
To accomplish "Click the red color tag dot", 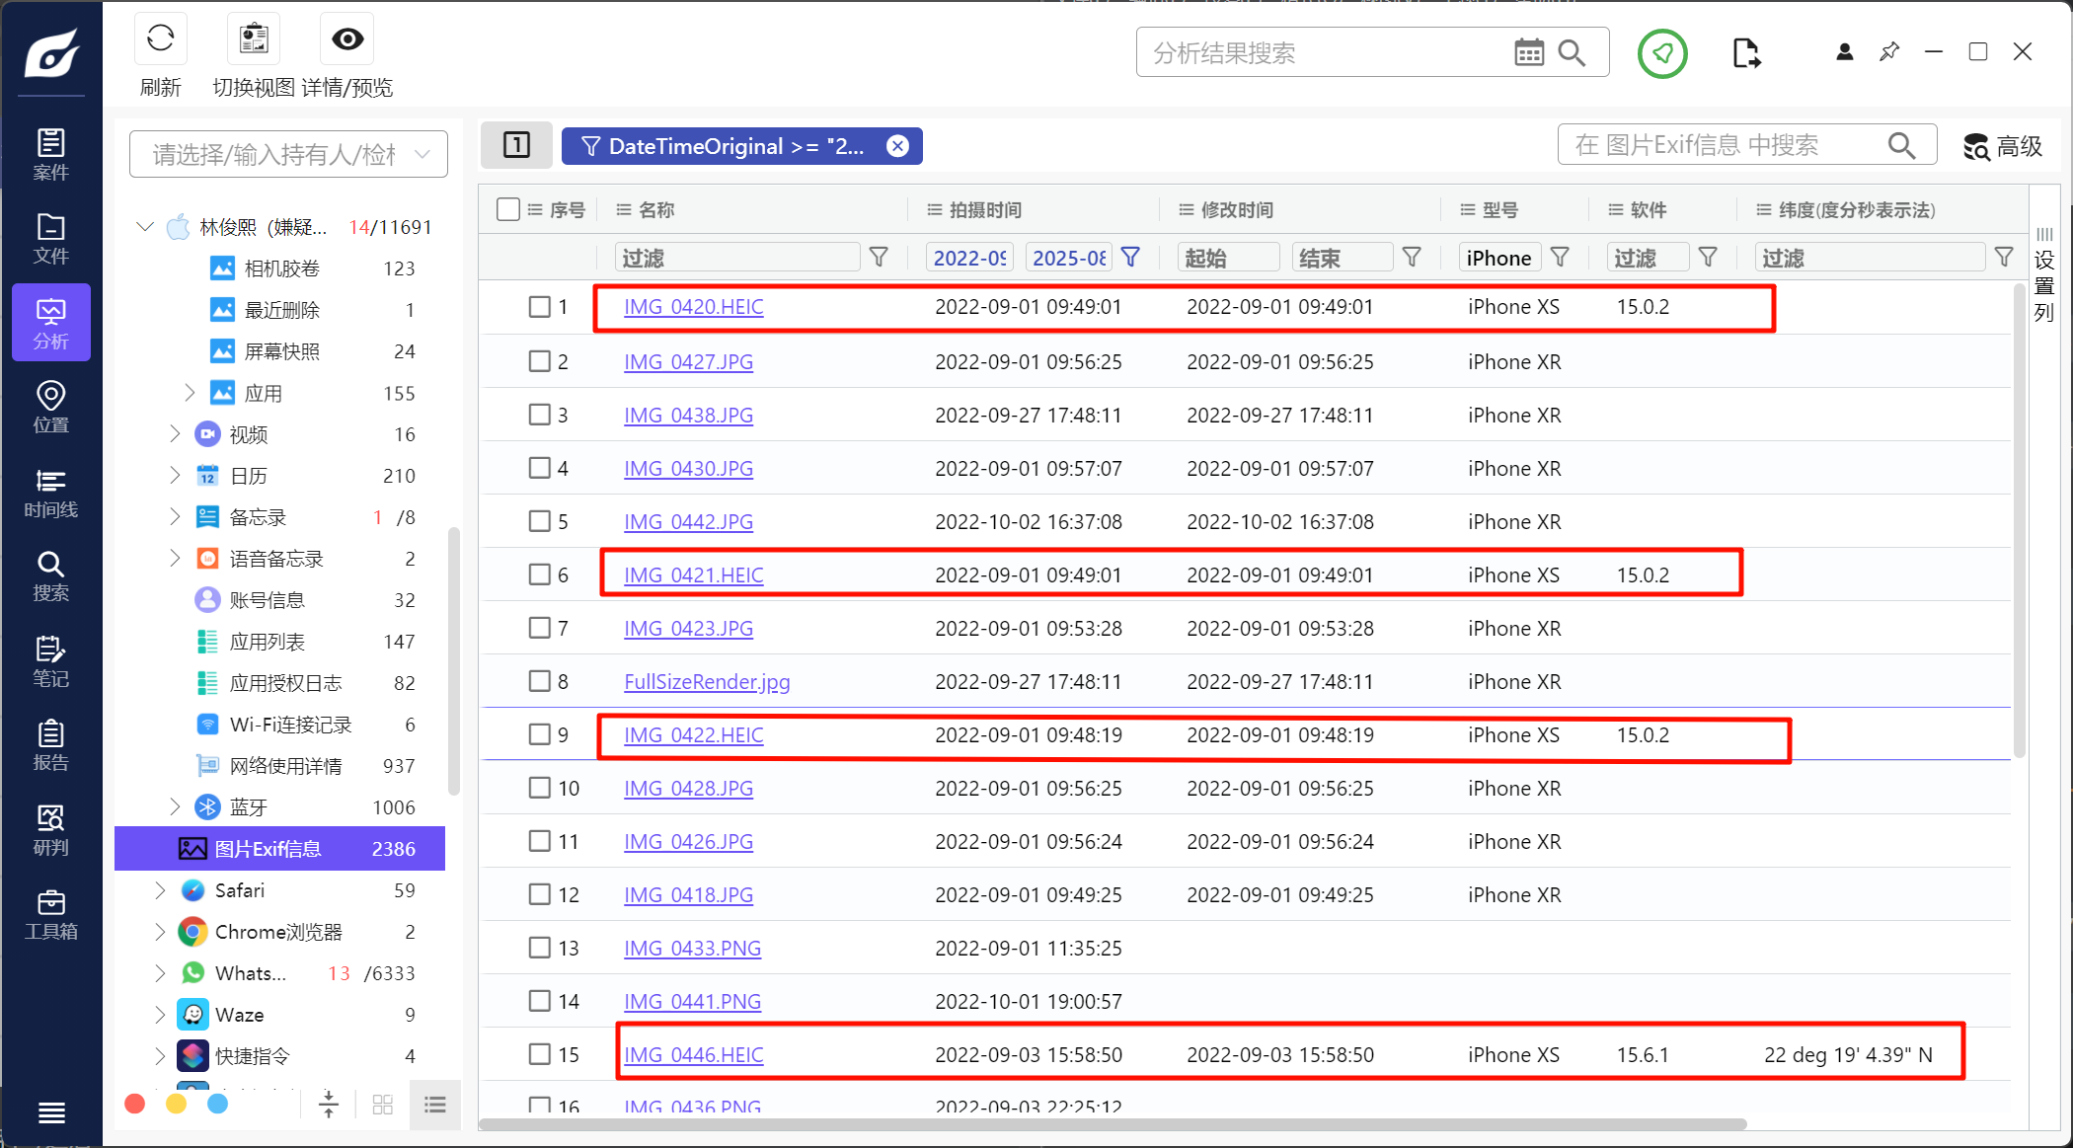I will coord(135,1104).
